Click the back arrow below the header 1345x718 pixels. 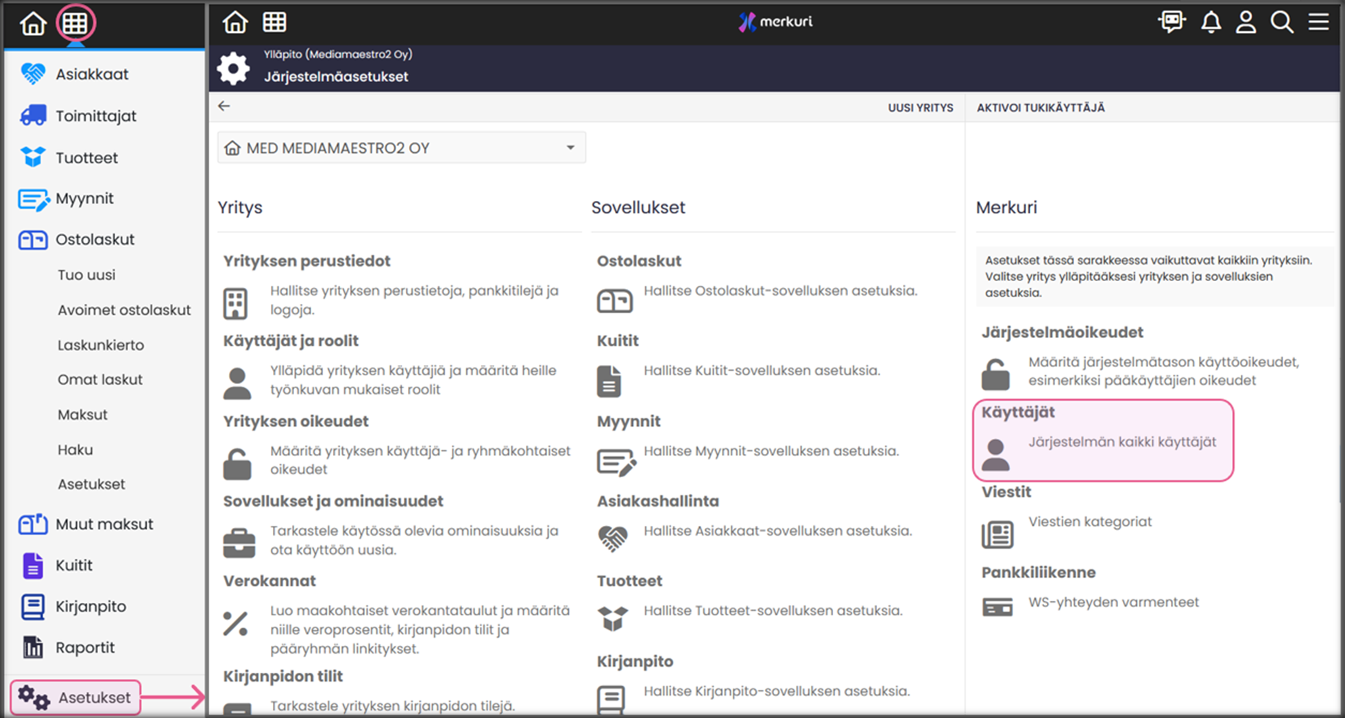tap(224, 106)
